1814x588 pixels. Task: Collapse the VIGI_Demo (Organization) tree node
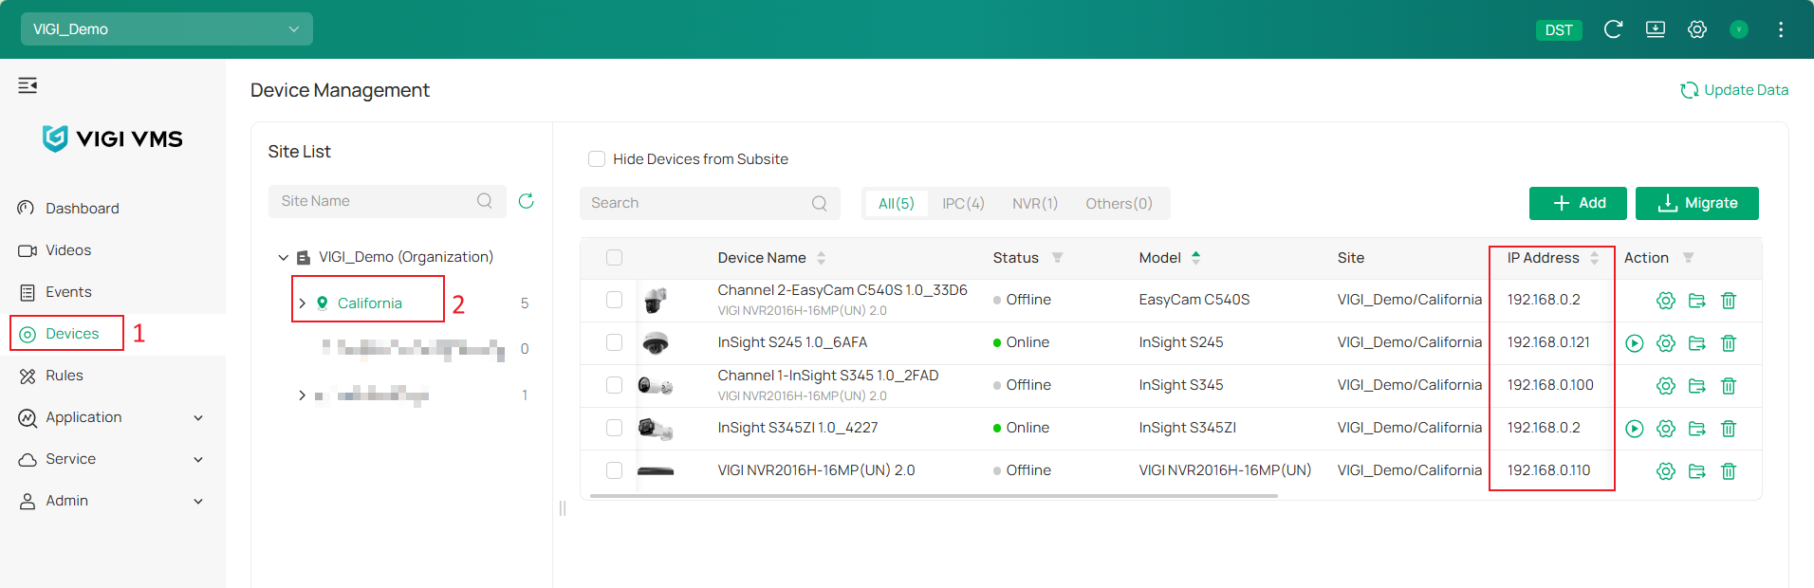pyautogui.click(x=283, y=258)
